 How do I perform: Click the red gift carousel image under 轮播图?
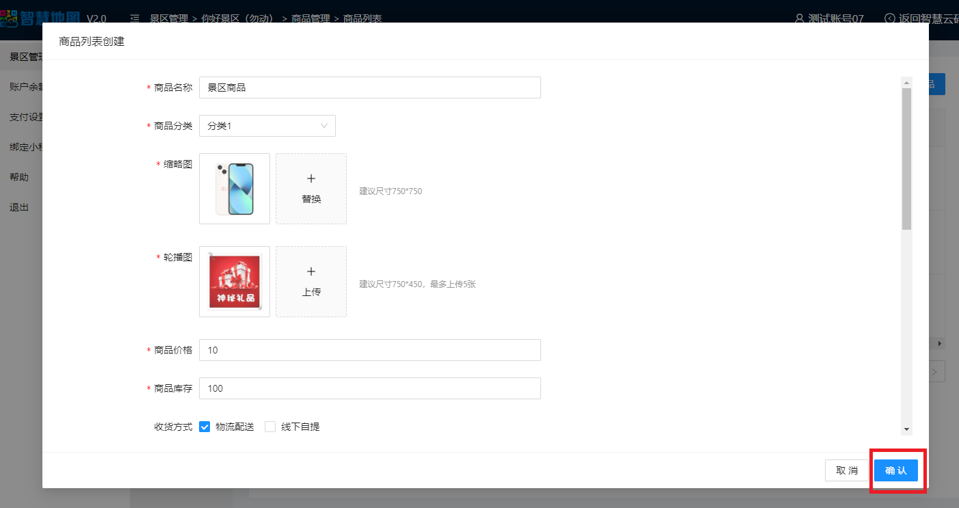tap(235, 282)
